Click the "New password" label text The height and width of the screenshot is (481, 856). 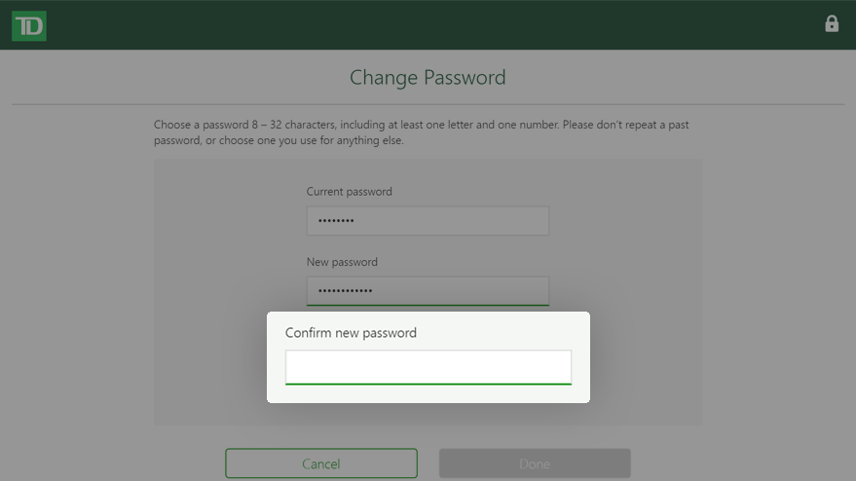(x=342, y=262)
